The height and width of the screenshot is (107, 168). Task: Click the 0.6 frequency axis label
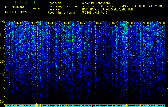coord(2,102)
